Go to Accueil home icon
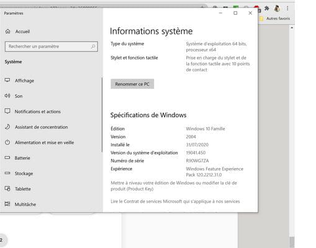The width and height of the screenshot is (316, 248). click(x=8, y=32)
